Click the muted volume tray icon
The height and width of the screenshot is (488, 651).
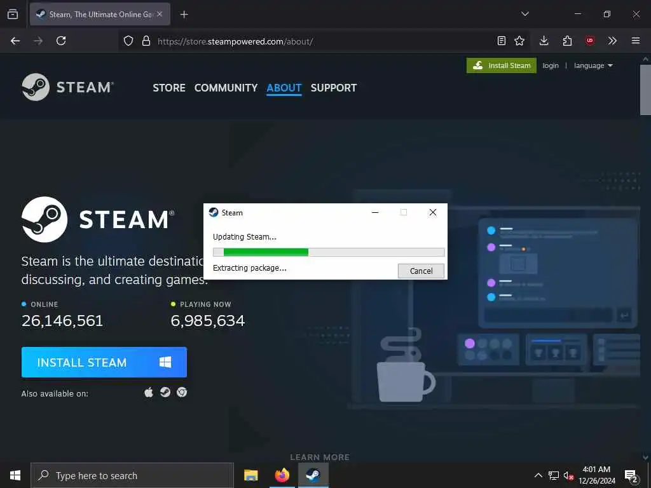pyautogui.click(x=568, y=475)
